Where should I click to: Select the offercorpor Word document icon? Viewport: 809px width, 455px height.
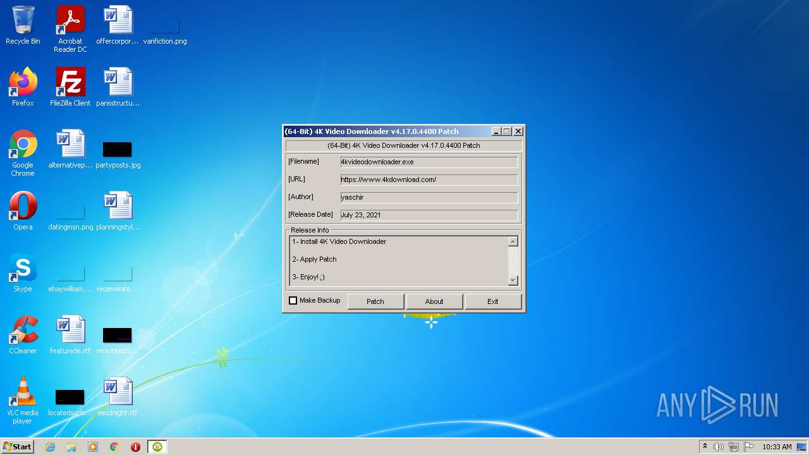click(118, 25)
